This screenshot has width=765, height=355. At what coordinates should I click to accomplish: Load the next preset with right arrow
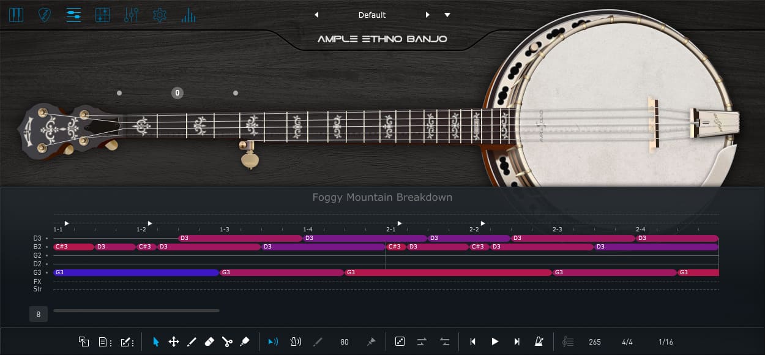[428, 15]
